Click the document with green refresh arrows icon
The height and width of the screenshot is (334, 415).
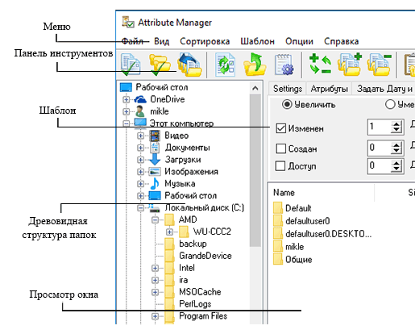(x=225, y=65)
